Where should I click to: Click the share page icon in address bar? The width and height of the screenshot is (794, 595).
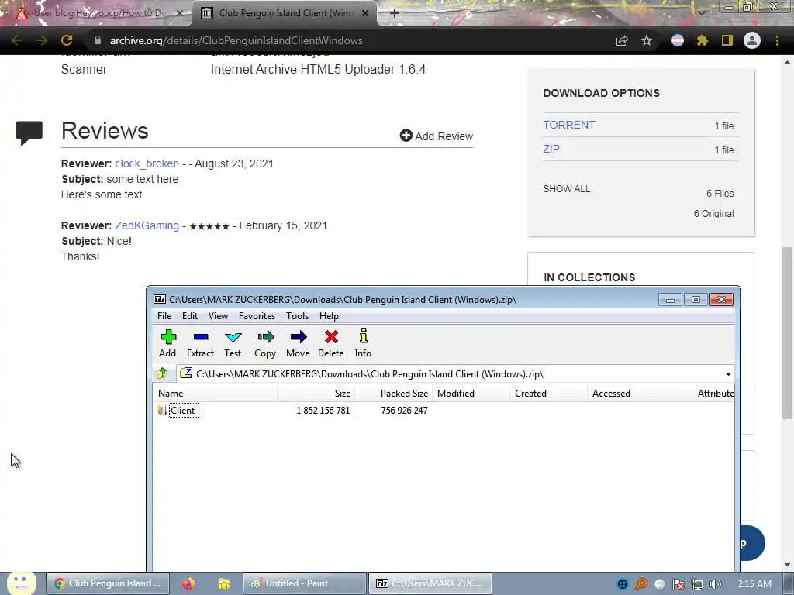coord(622,40)
